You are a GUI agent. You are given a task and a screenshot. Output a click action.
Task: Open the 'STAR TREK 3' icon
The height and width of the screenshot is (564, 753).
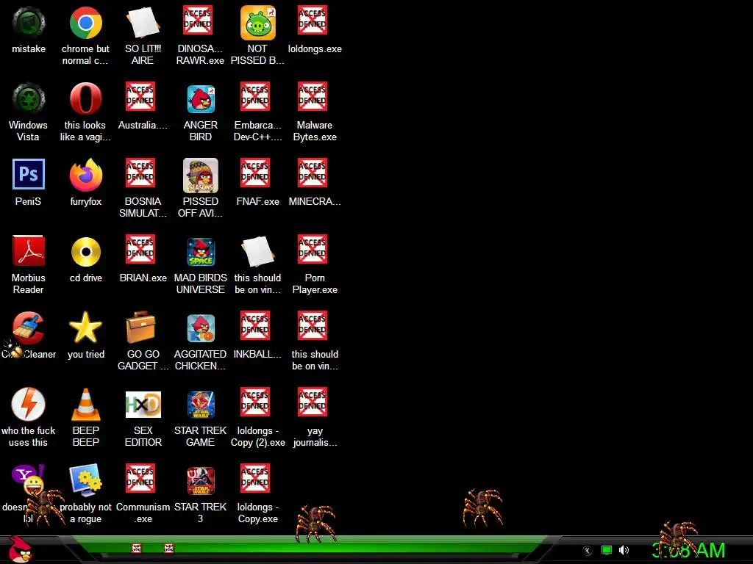(x=201, y=480)
